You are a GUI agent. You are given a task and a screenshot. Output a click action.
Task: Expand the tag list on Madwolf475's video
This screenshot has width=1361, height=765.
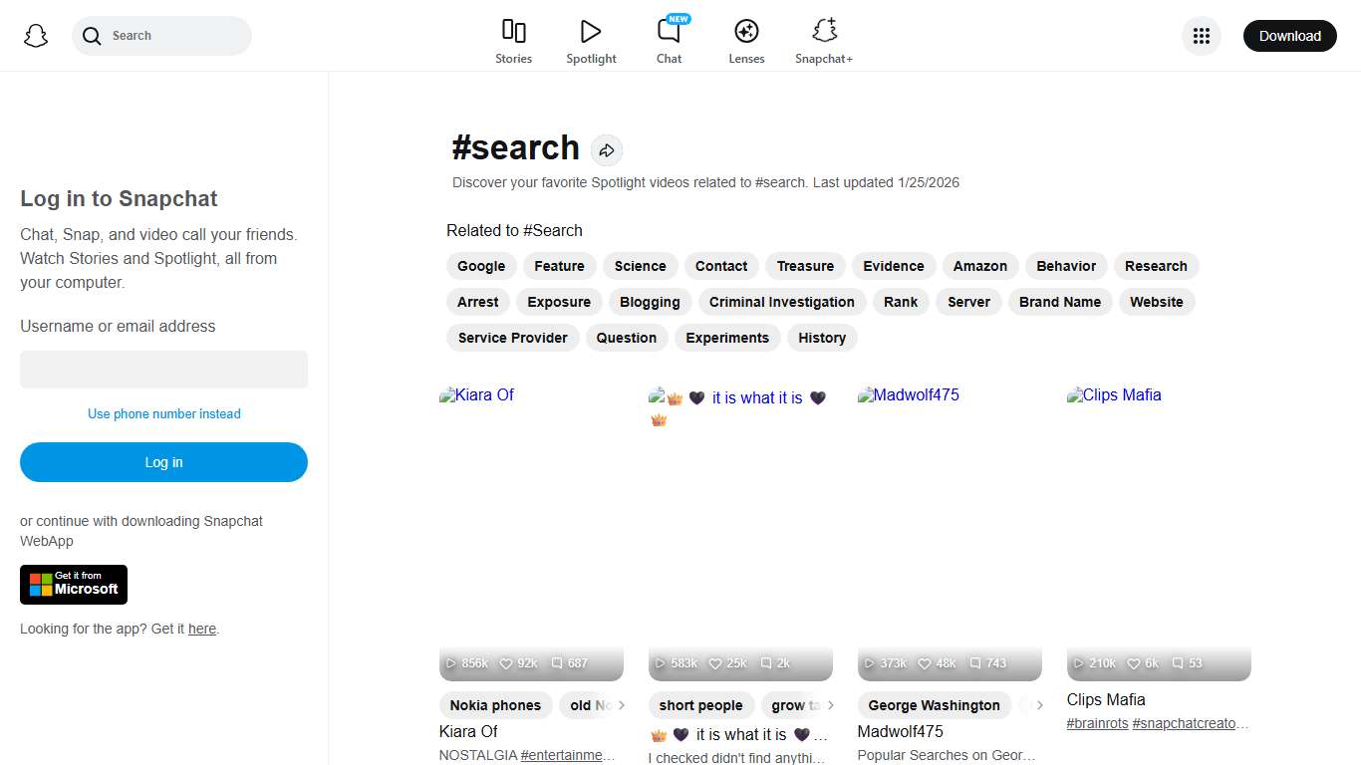(x=1039, y=705)
